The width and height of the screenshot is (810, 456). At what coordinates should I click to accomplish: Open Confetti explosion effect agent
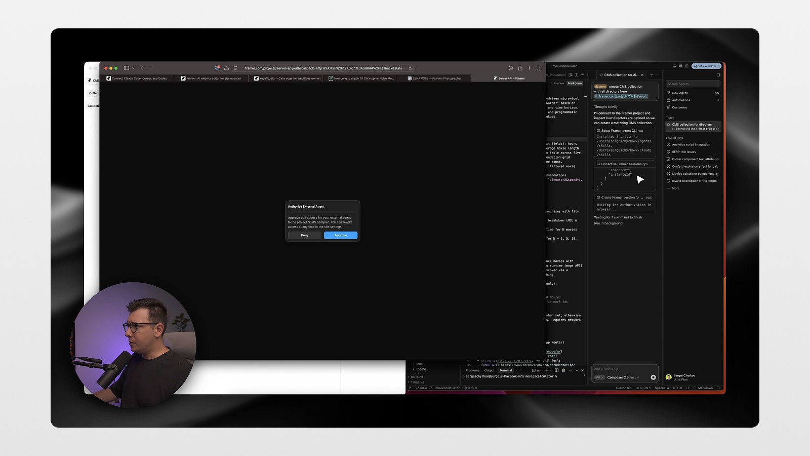(x=693, y=166)
